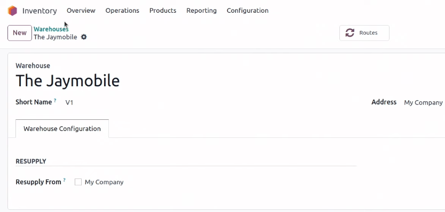Screen dimensions: 445x212
Task: Open the Operations dropdown menu
Action: click(x=122, y=11)
